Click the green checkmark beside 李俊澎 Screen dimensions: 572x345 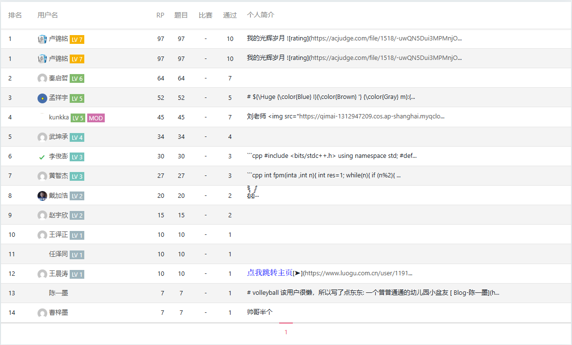click(42, 157)
